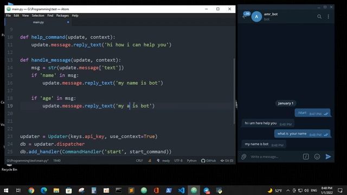Screen dimensions: 347x195
Task: Open GitHub panel from Atom status bar
Action: 208,161
